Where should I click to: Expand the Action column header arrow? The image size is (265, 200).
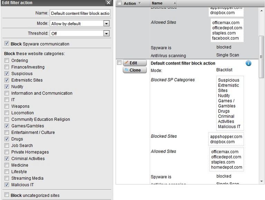[x=140, y=3]
